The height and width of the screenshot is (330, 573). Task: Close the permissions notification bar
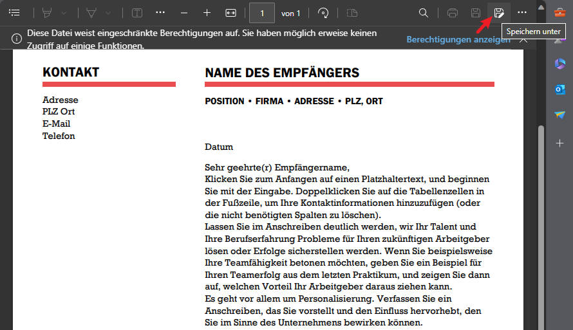click(x=523, y=40)
